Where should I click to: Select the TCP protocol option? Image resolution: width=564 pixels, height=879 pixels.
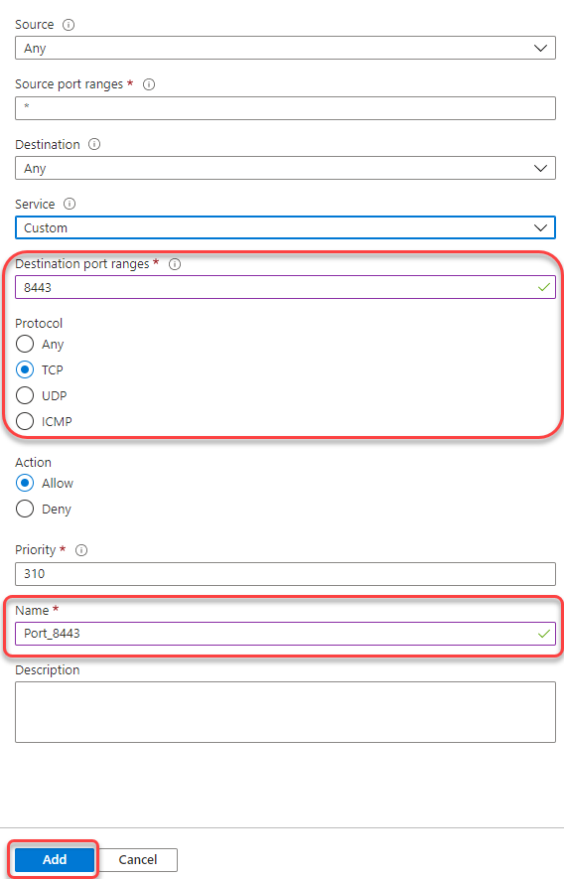(25, 369)
